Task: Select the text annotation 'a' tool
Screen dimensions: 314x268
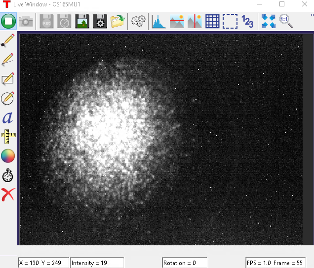Action: tap(7, 117)
